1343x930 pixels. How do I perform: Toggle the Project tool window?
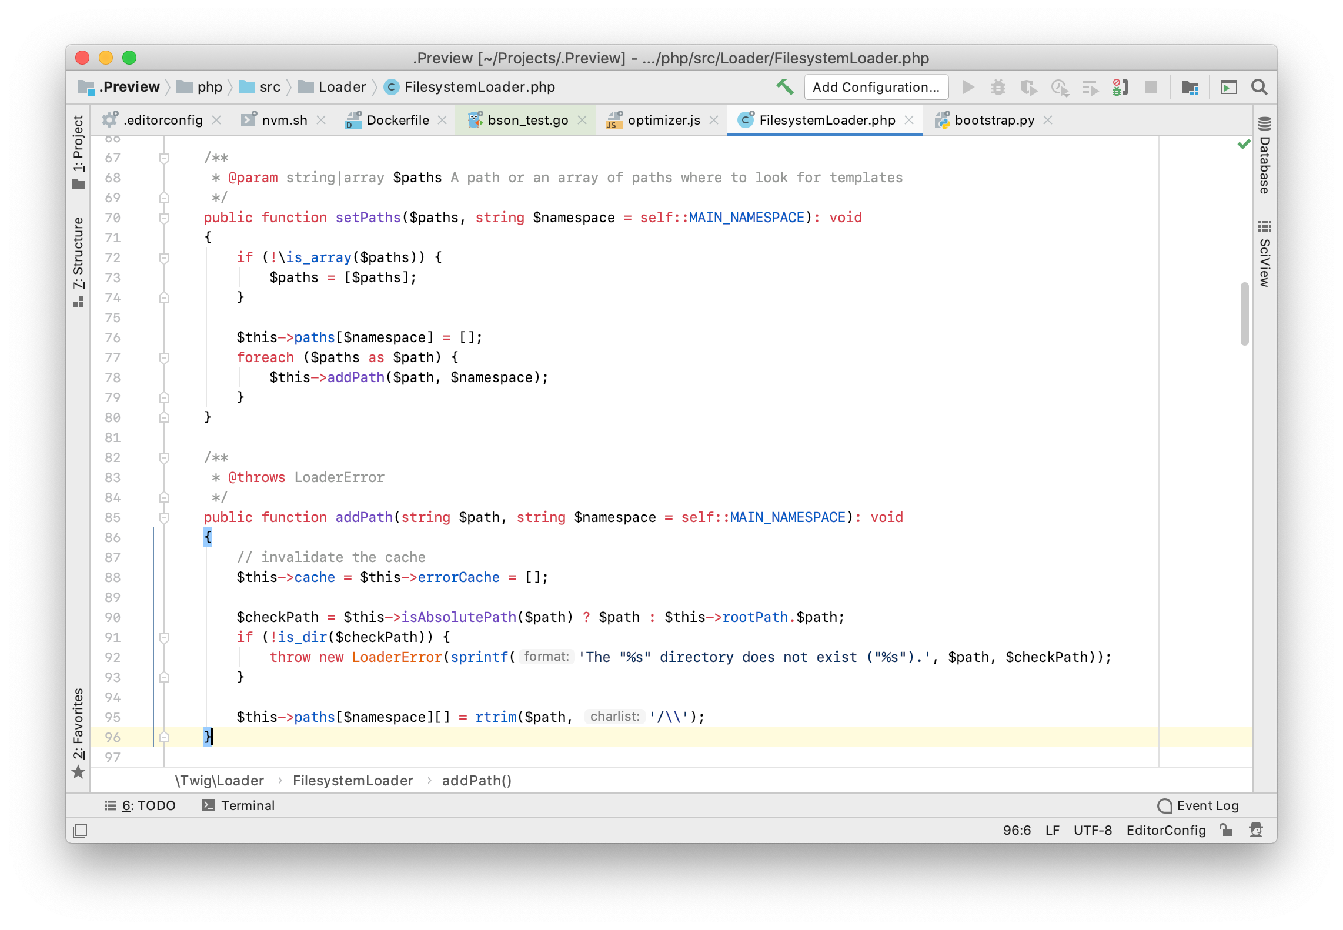pyautogui.click(x=78, y=152)
